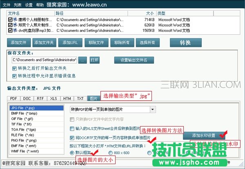Click the save folder path input field
This screenshot has width=245, height=169.
(45, 60)
